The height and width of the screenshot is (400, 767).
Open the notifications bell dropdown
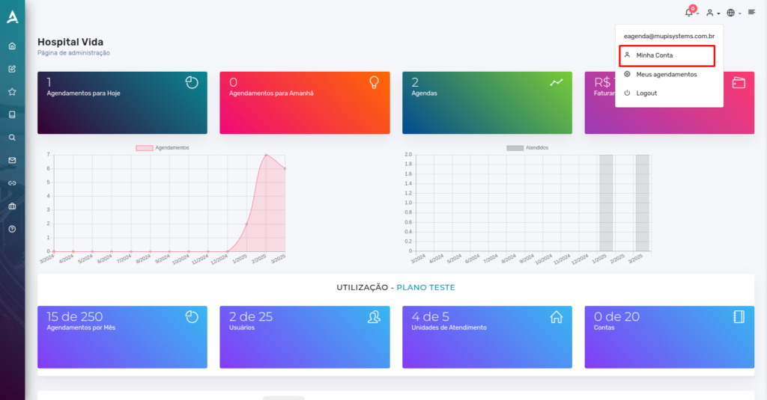(x=691, y=12)
